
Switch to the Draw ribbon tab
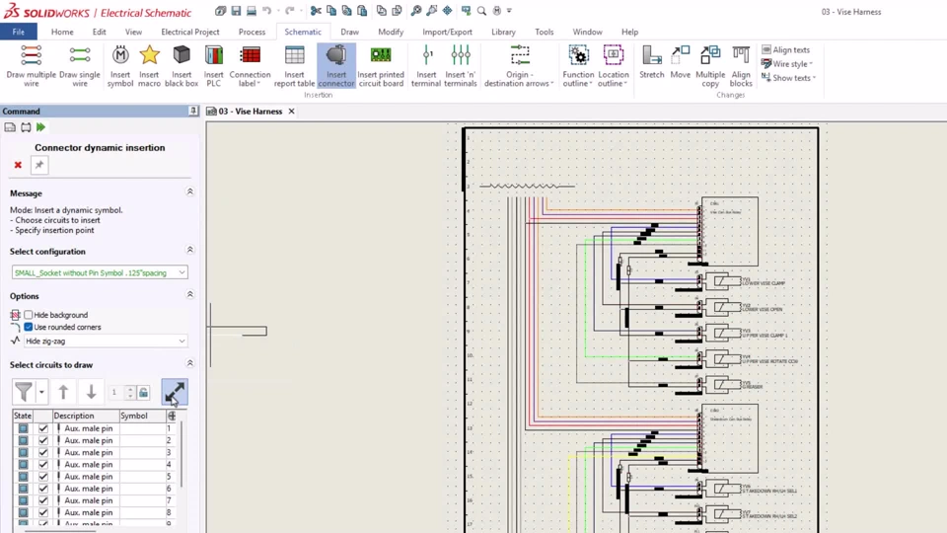(349, 32)
